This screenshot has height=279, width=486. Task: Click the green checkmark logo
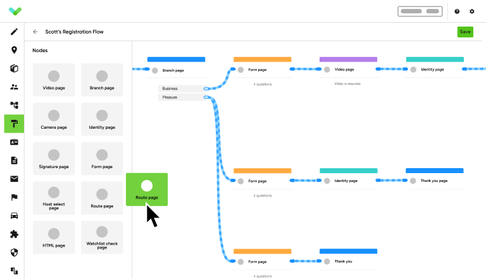tap(15, 11)
